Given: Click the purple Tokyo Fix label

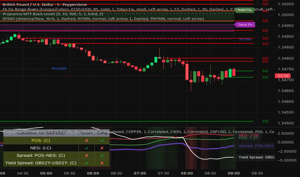Looking at the screenshot, I should point(245,24).
